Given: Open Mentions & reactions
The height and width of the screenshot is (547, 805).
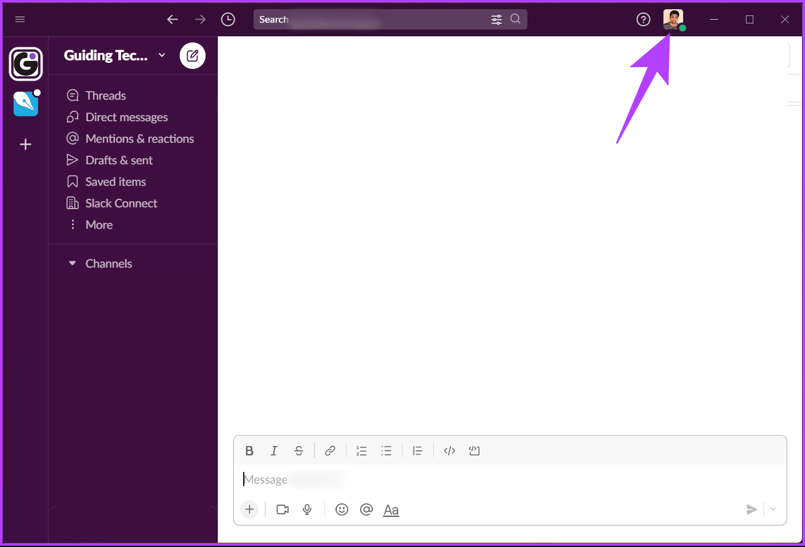Looking at the screenshot, I should [x=140, y=138].
